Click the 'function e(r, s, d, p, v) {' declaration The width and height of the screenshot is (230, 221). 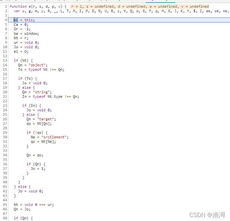(38, 6)
